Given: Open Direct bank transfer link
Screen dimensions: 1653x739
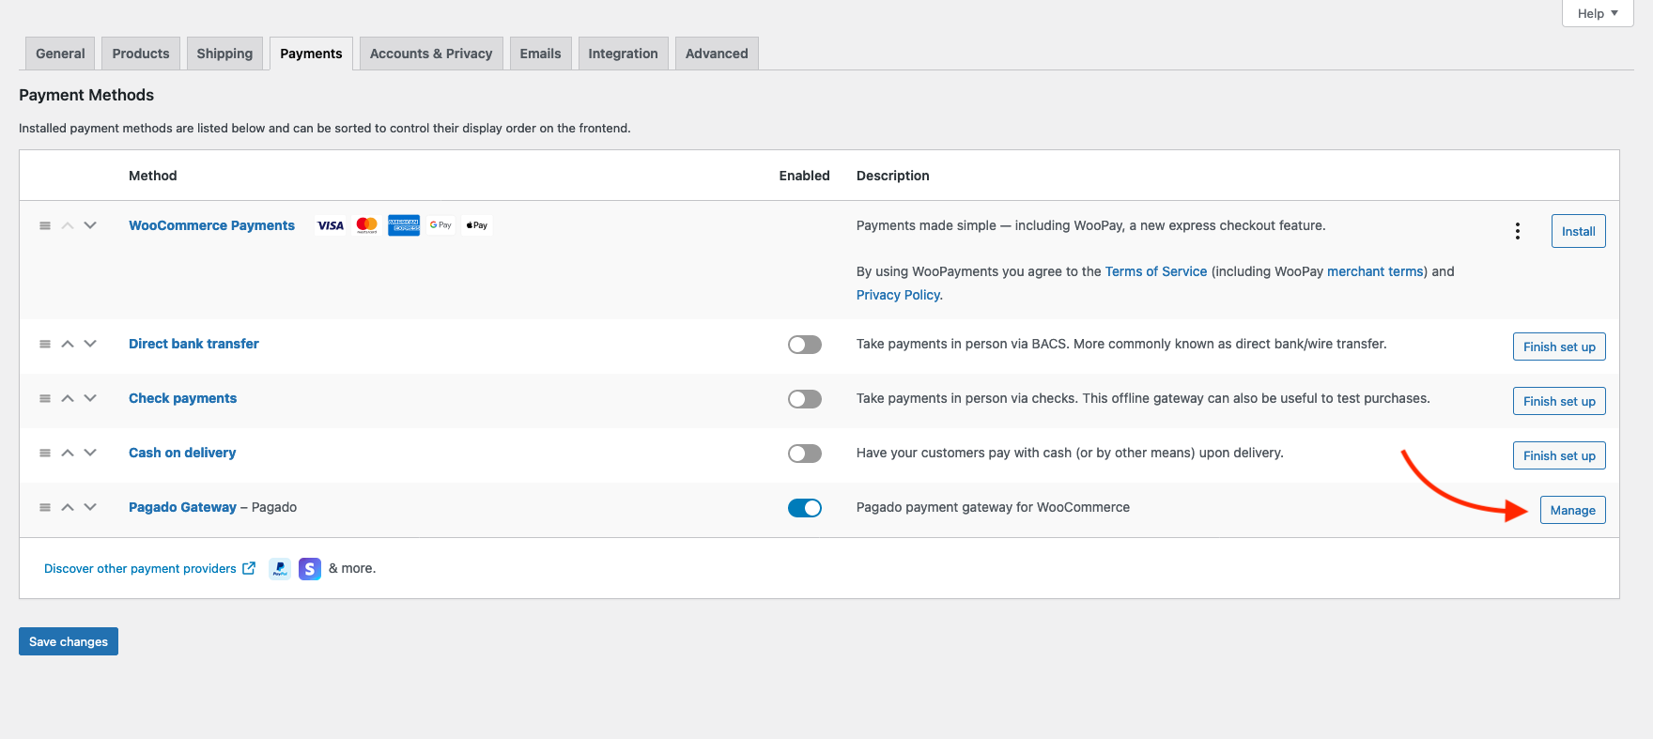Looking at the screenshot, I should pyautogui.click(x=193, y=344).
